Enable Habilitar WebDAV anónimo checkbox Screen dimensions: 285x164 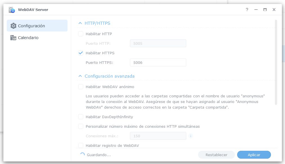coord(81,87)
